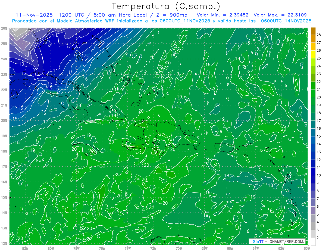Click the longitude axis label "80W"
The height and width of the screenshot is (252, 326).
point(51,248)
